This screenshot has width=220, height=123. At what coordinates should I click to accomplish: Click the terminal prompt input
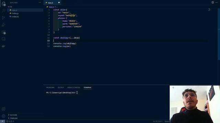(x=77, y=93)
